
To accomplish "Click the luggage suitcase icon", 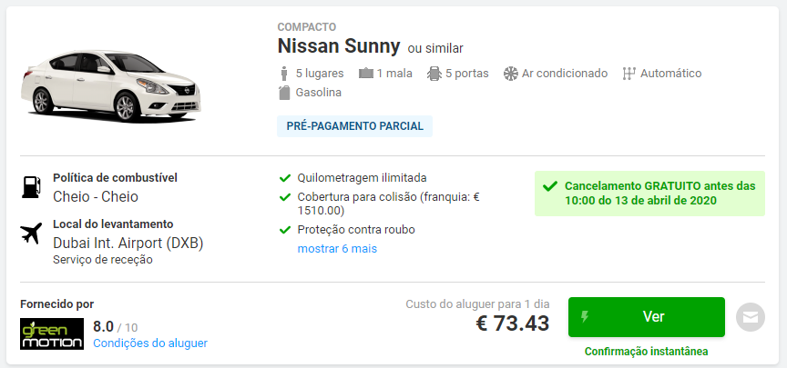I will [x=366, y=74].
